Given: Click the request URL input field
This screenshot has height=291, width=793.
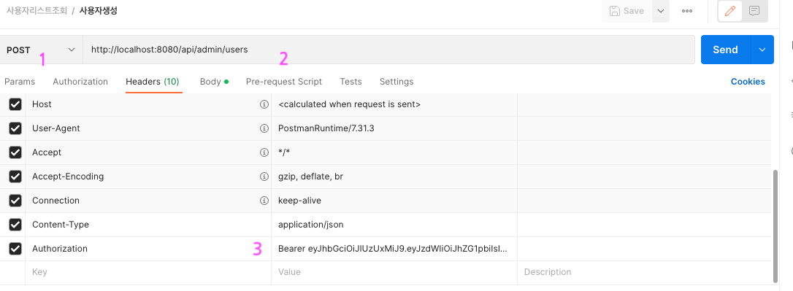Looking at the screenshot, I should (x=388, y=50).
